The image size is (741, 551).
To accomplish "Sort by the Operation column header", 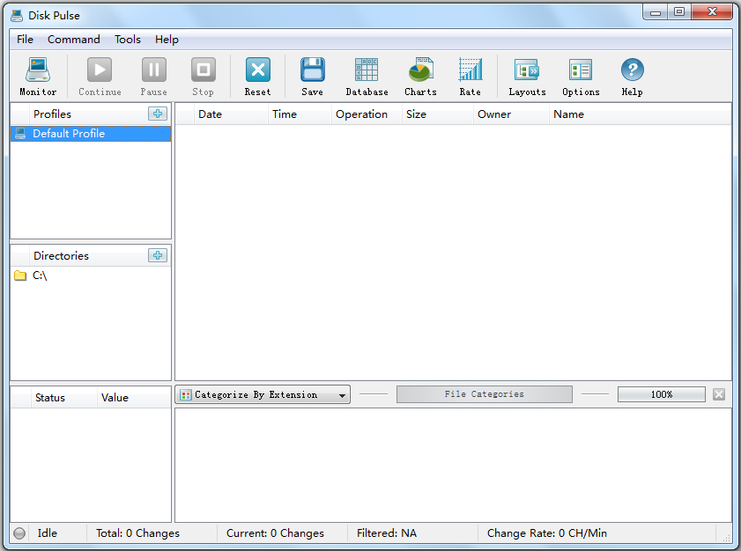I will click(367, 114).
